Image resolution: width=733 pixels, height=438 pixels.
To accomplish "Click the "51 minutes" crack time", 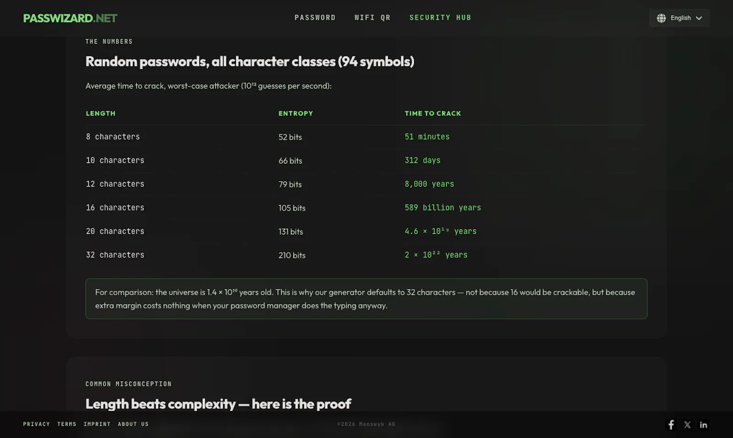I will 427,137.
